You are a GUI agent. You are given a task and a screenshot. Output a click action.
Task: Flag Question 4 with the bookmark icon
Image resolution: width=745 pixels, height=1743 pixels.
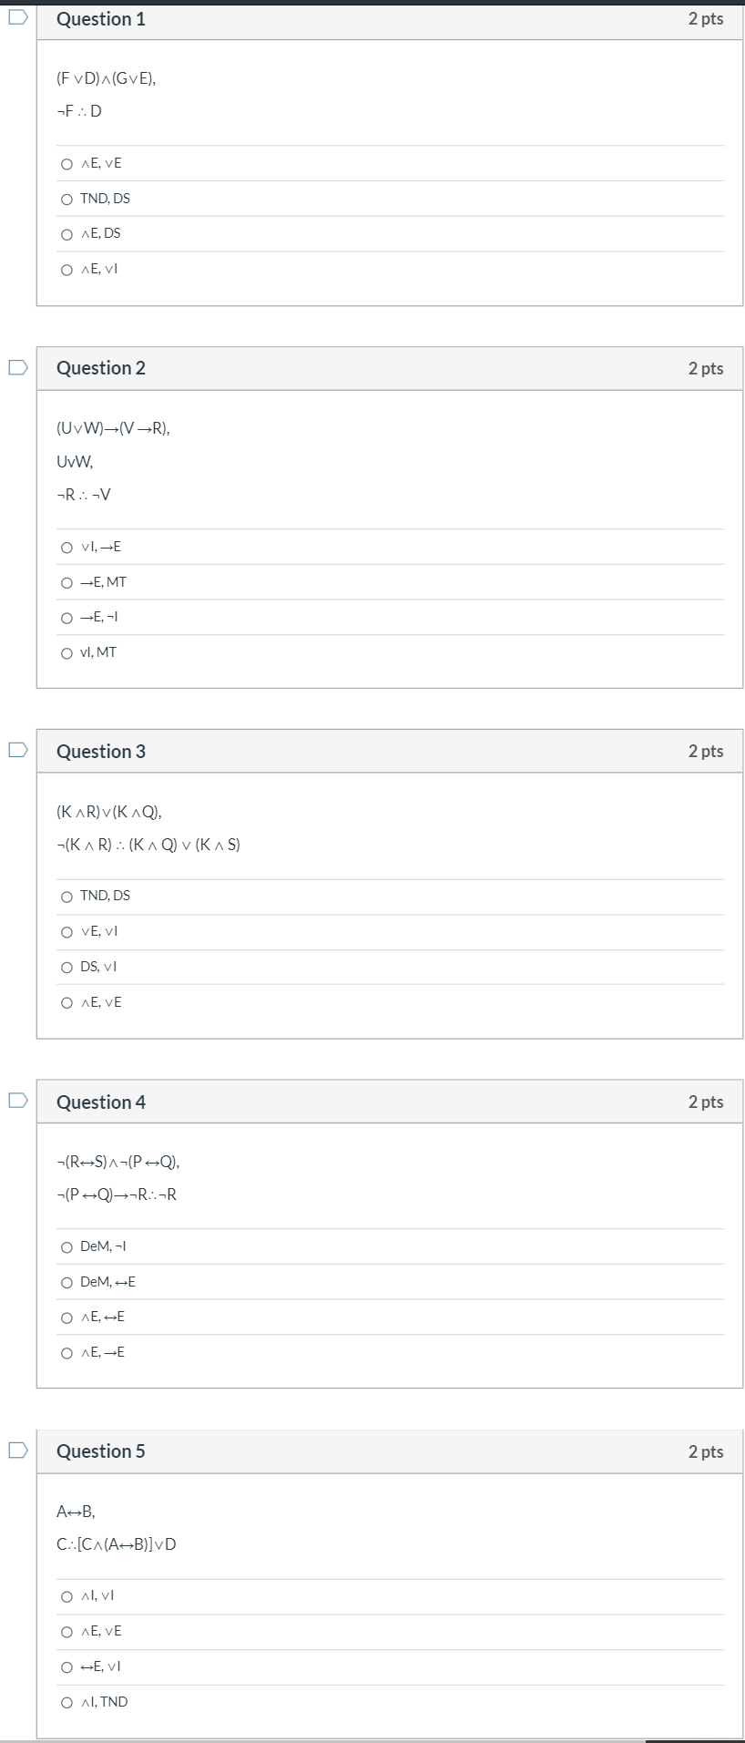18,1101
